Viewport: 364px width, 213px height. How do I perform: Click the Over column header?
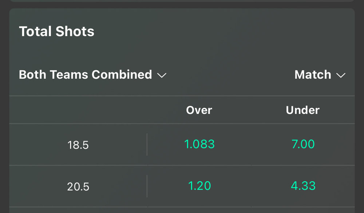point(199,110)
